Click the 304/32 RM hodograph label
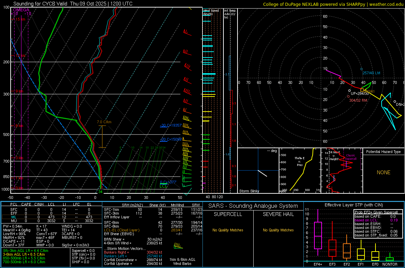Image resolution: width=405 pixels, height=268 pixels. tap(358, 100)
